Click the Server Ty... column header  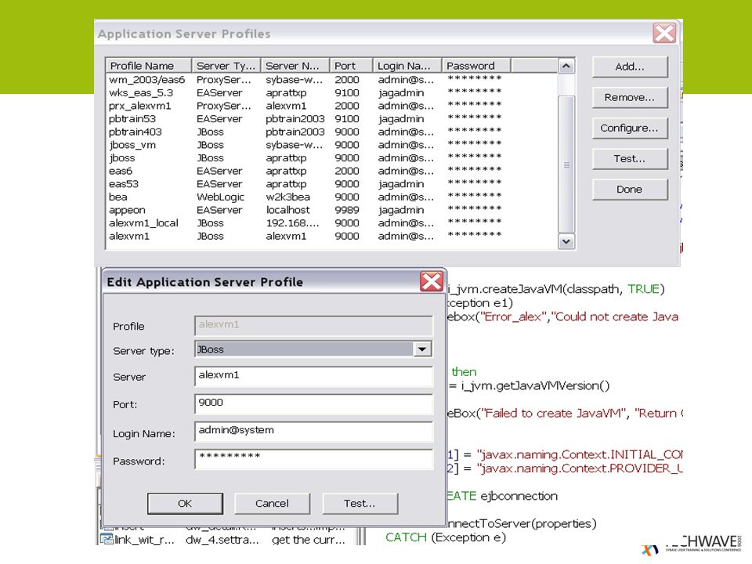[x=226, y=66]
